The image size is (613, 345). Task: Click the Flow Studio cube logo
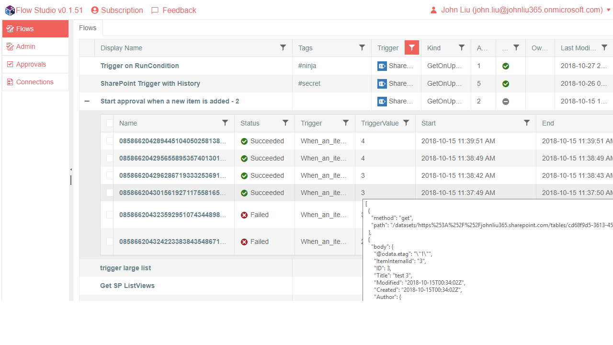coord(10,10)
